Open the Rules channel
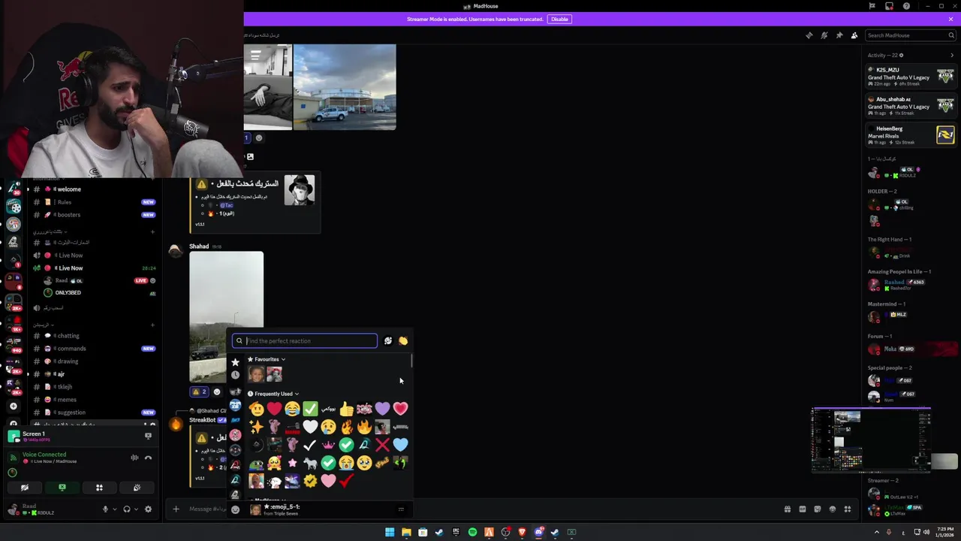 [x=94, y=202]
